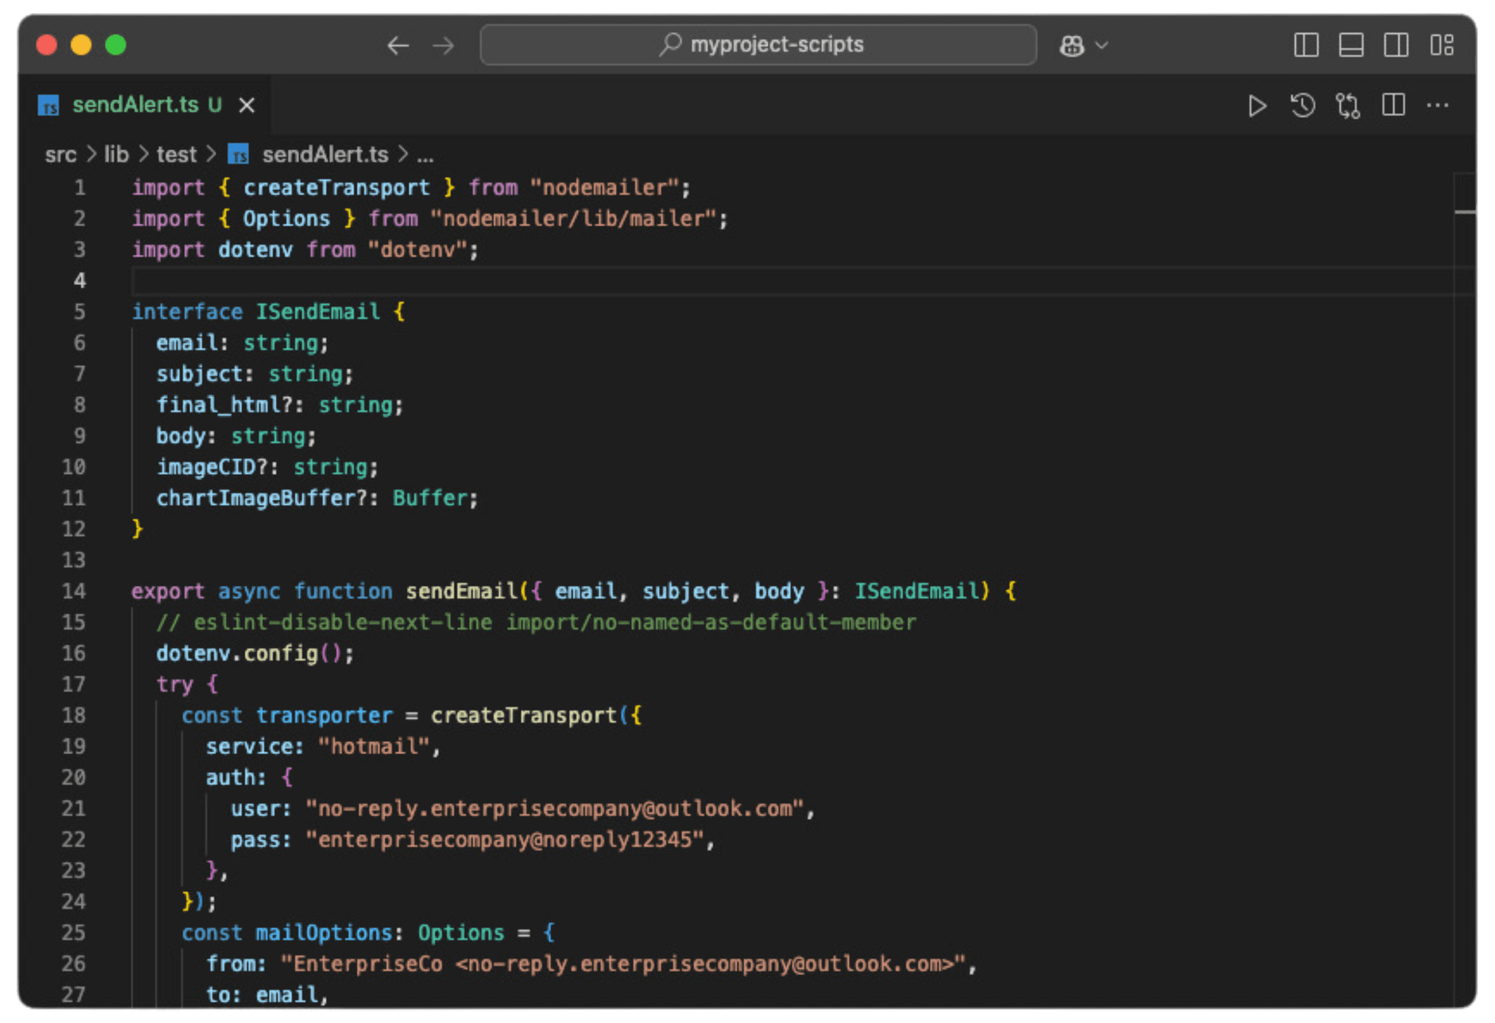
Task: Expand the Copilot dropdown chevron
Action: (x=1101, y=46)
